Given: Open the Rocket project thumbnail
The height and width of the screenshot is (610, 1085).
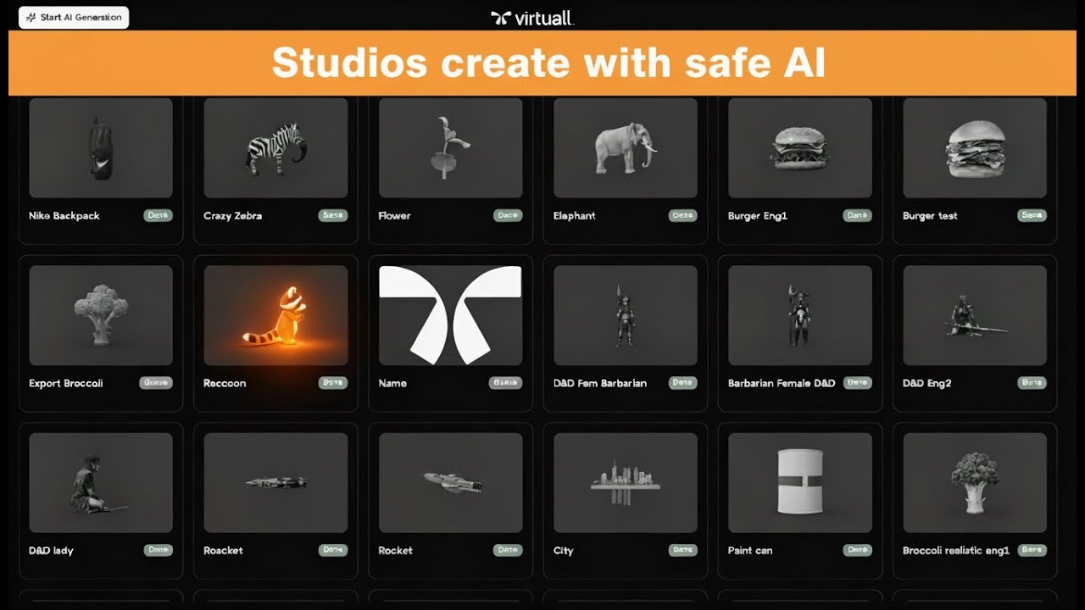Looking at the screenshot, I should pos(450,483).
